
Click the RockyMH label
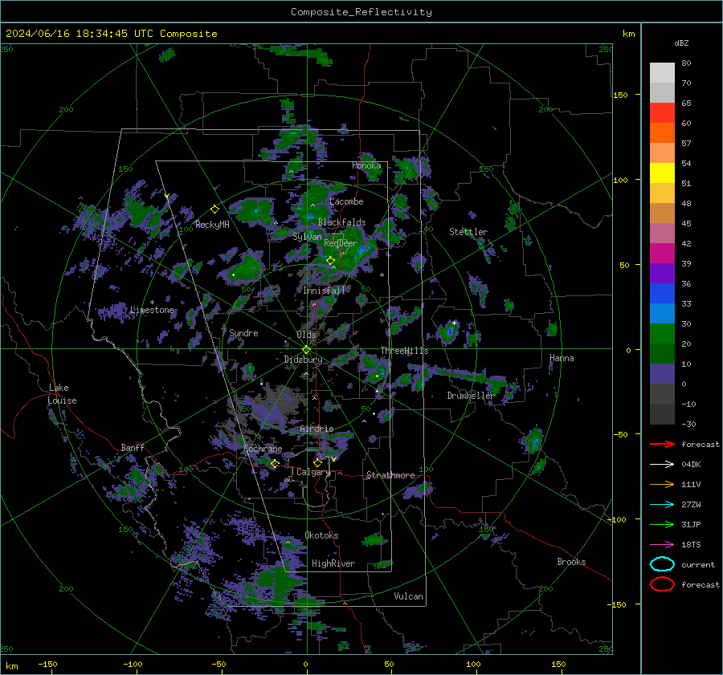212,225
